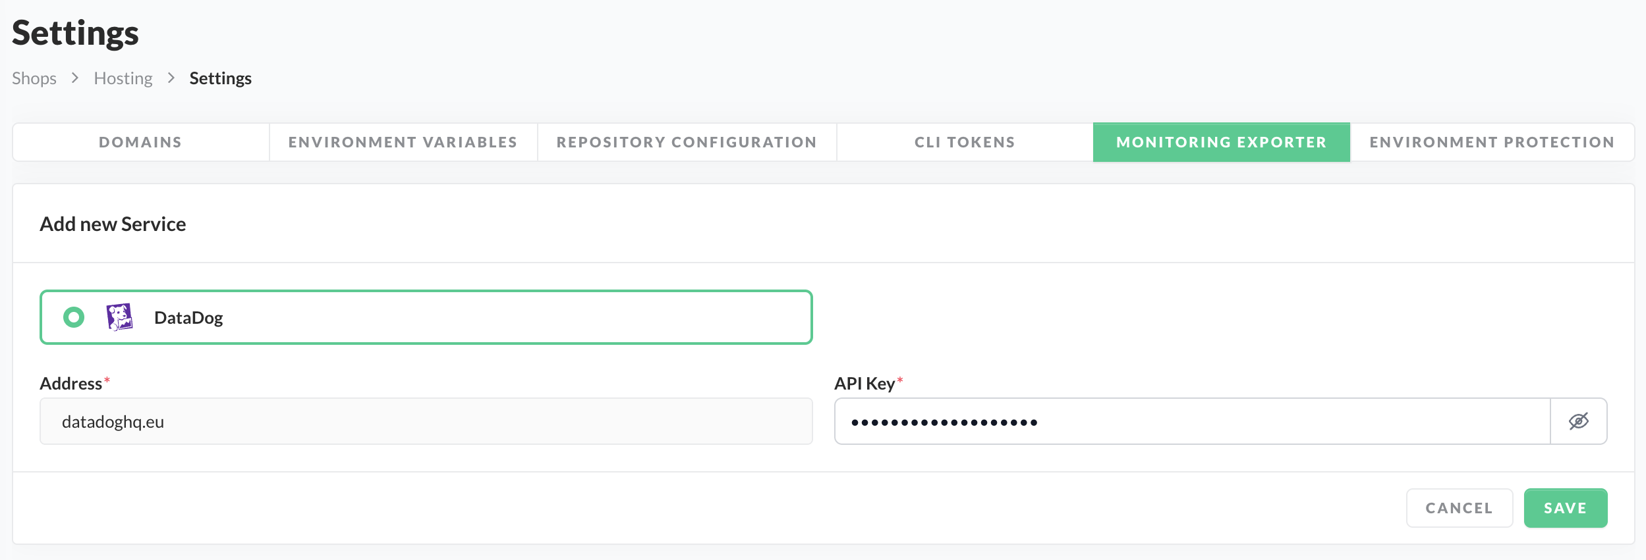Viewport: 1646px width, 560px height.
Task: Click the DataDog logo icon
Action: point(119,317)
